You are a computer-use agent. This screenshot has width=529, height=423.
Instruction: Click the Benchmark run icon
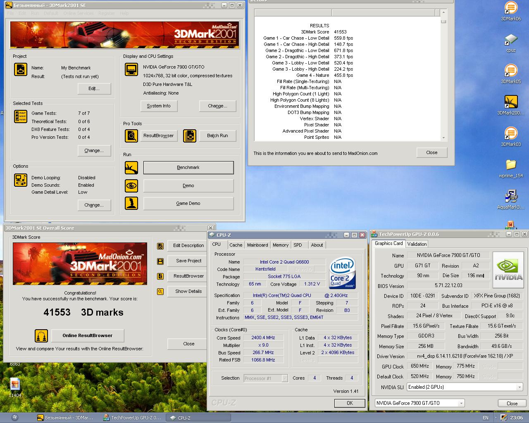pyautogui.click(x=131, y=168)
